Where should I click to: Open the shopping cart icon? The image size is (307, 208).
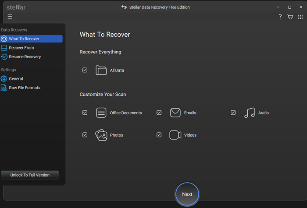tap(290, 17)
